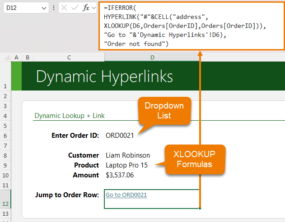Screen dimensions: 285x222
Task: Click the ORD0021 order ID cell
Action: click(120, 136)
